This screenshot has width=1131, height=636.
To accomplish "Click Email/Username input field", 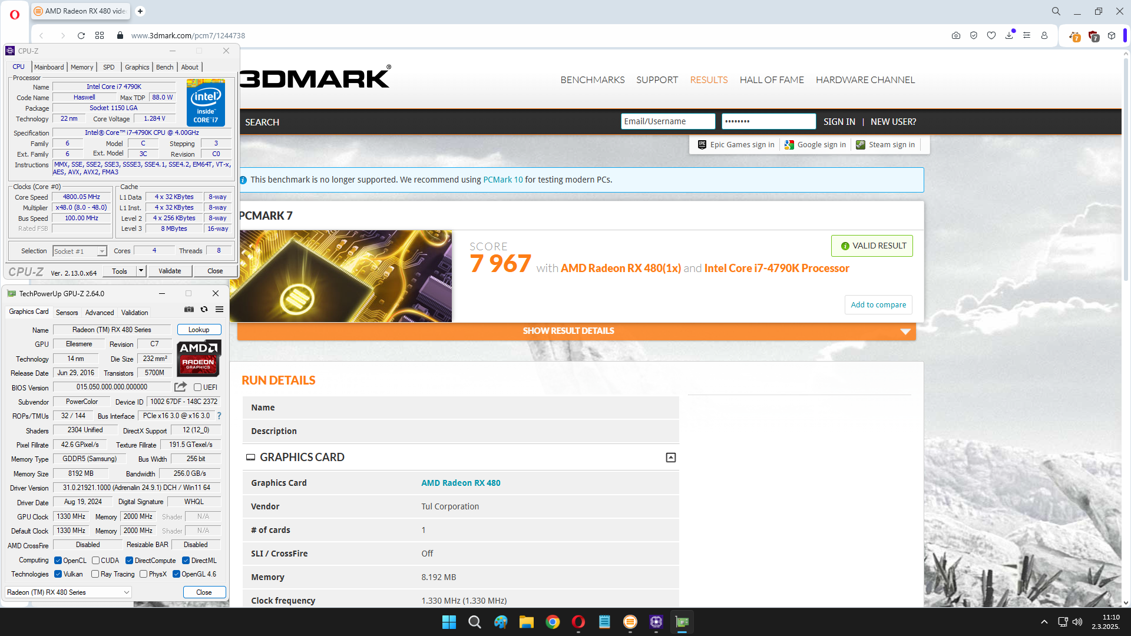I will tap(668, 121).
